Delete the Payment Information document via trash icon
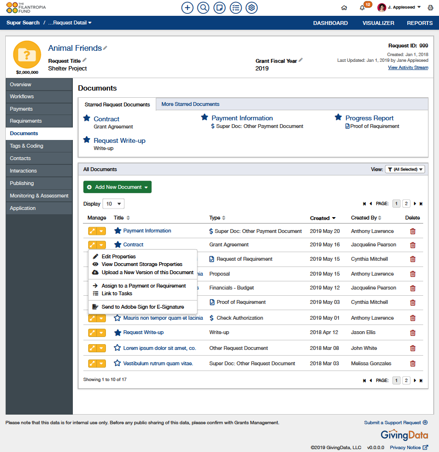The image size is (439, 452). click(413, 231)
